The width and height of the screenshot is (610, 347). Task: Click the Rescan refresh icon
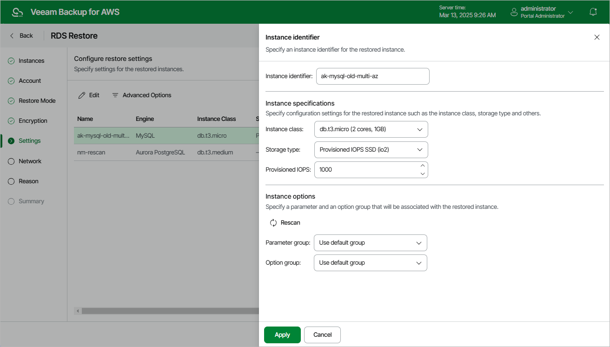pos(273,223)
